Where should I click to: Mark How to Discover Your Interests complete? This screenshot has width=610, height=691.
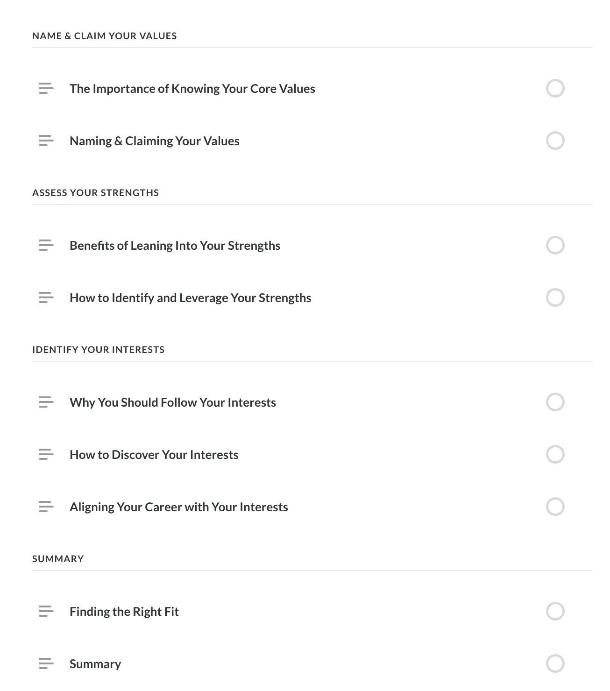555,454
